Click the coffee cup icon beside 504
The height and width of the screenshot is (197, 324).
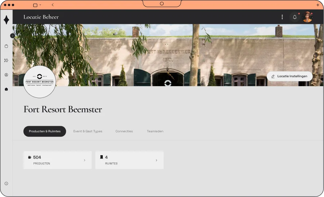pos(30,157)
